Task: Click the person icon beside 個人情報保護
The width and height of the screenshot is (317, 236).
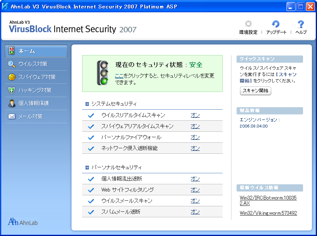Action: tap(12, 103)
